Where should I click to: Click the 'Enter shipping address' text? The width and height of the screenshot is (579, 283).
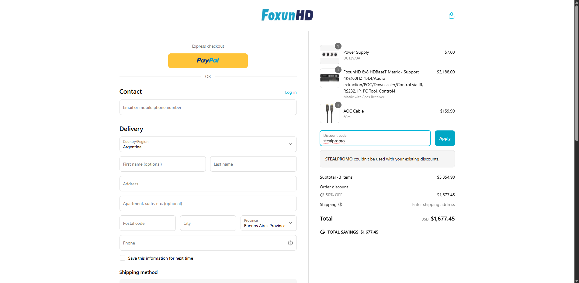pos(434,204)
